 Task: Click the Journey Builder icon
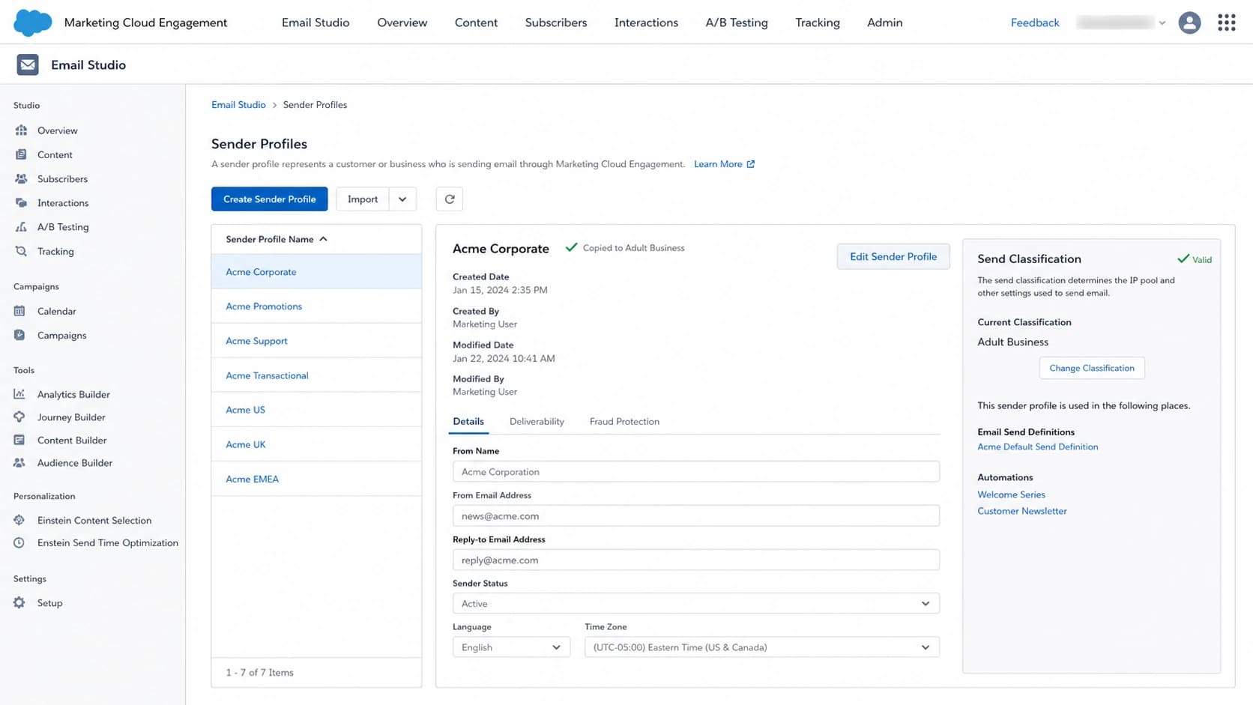pyautogui.click(x=19, y=417)
